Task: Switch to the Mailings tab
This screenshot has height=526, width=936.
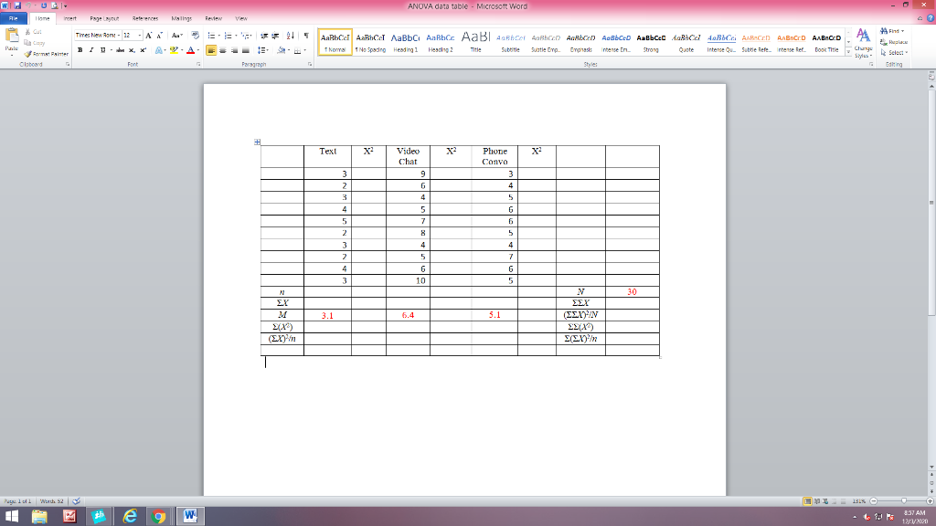Action: (182, 18)
